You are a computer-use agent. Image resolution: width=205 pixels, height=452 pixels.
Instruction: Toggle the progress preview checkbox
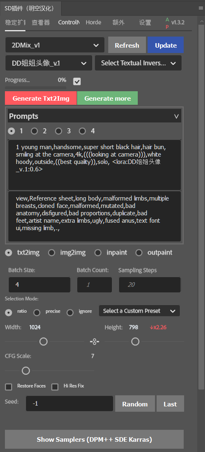[77, 82]
